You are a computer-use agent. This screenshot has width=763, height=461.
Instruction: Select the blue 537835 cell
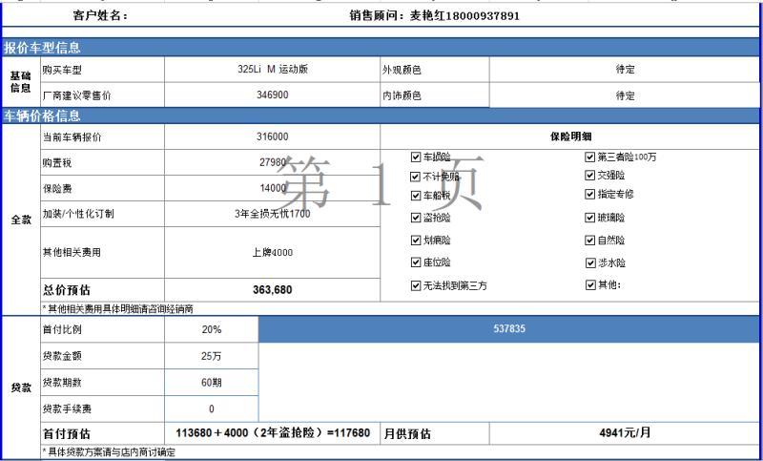pyautogui.click(x=509, y=329)
